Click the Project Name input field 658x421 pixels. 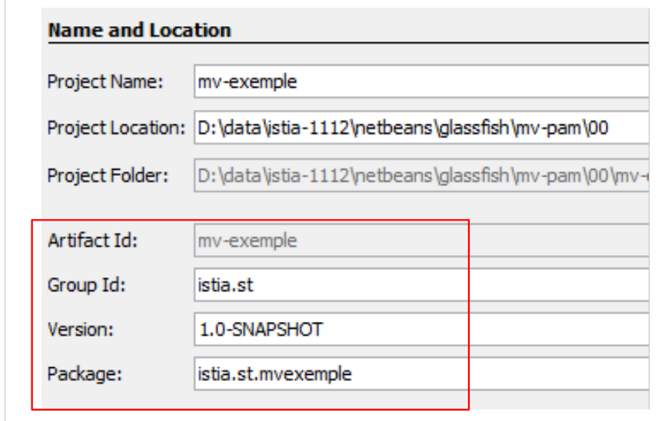pos(423,82)
